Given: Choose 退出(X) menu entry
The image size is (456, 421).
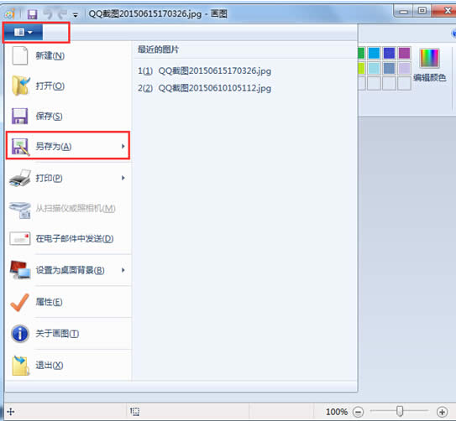Looking at the screenshot, I should tap(68, 366).
